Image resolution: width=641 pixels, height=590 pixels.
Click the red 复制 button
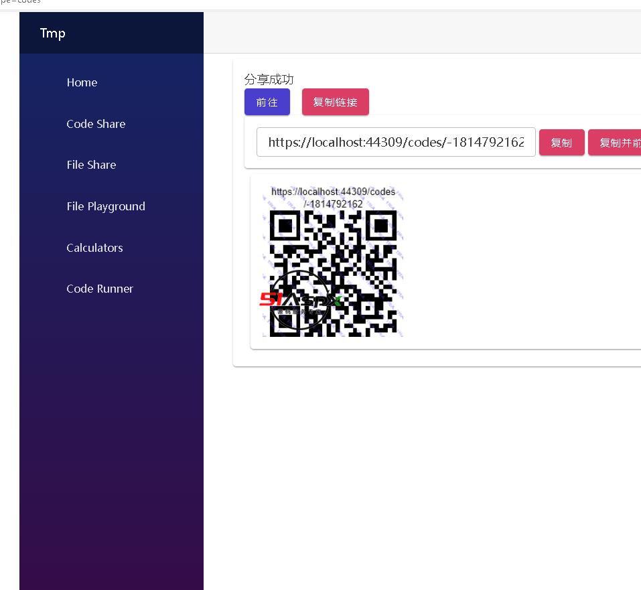[561, 143]
